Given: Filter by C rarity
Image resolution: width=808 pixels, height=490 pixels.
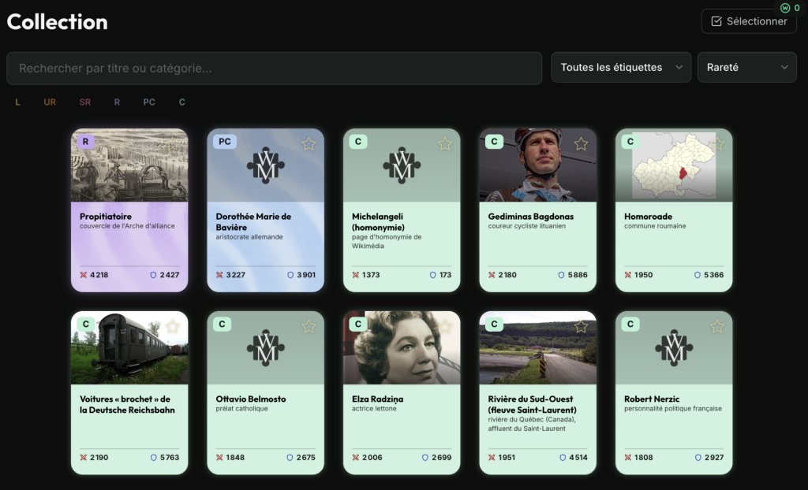Looking at the screenshot, I should point(182,102).
